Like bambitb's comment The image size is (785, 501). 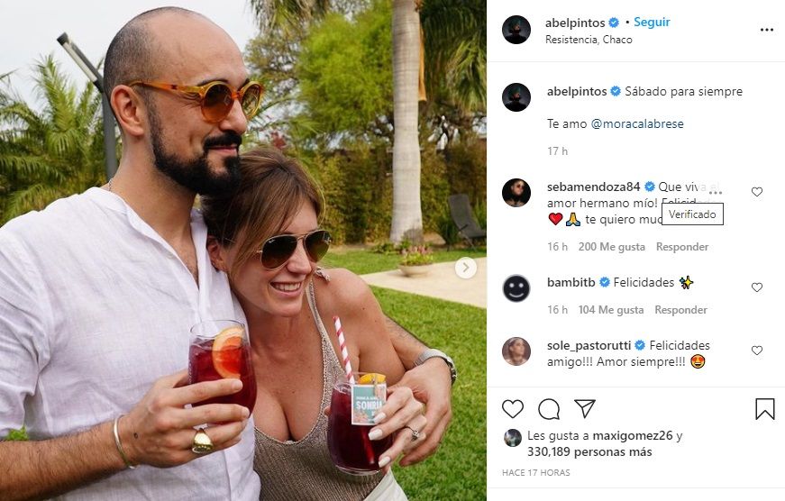point(757,287)
